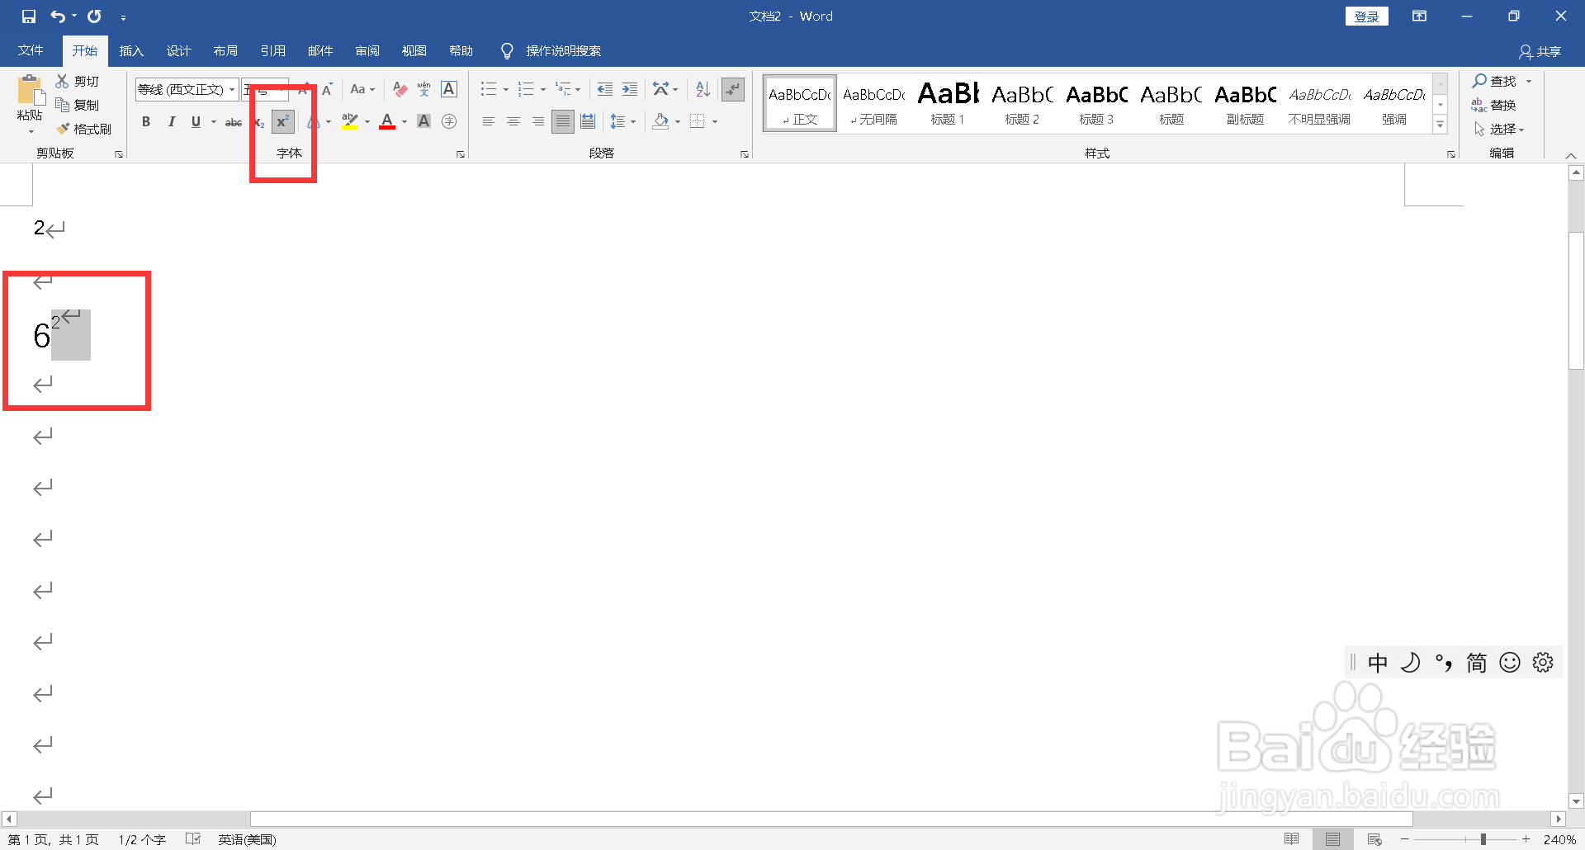
Task: Toggle bold formatting
Action: 146,121
